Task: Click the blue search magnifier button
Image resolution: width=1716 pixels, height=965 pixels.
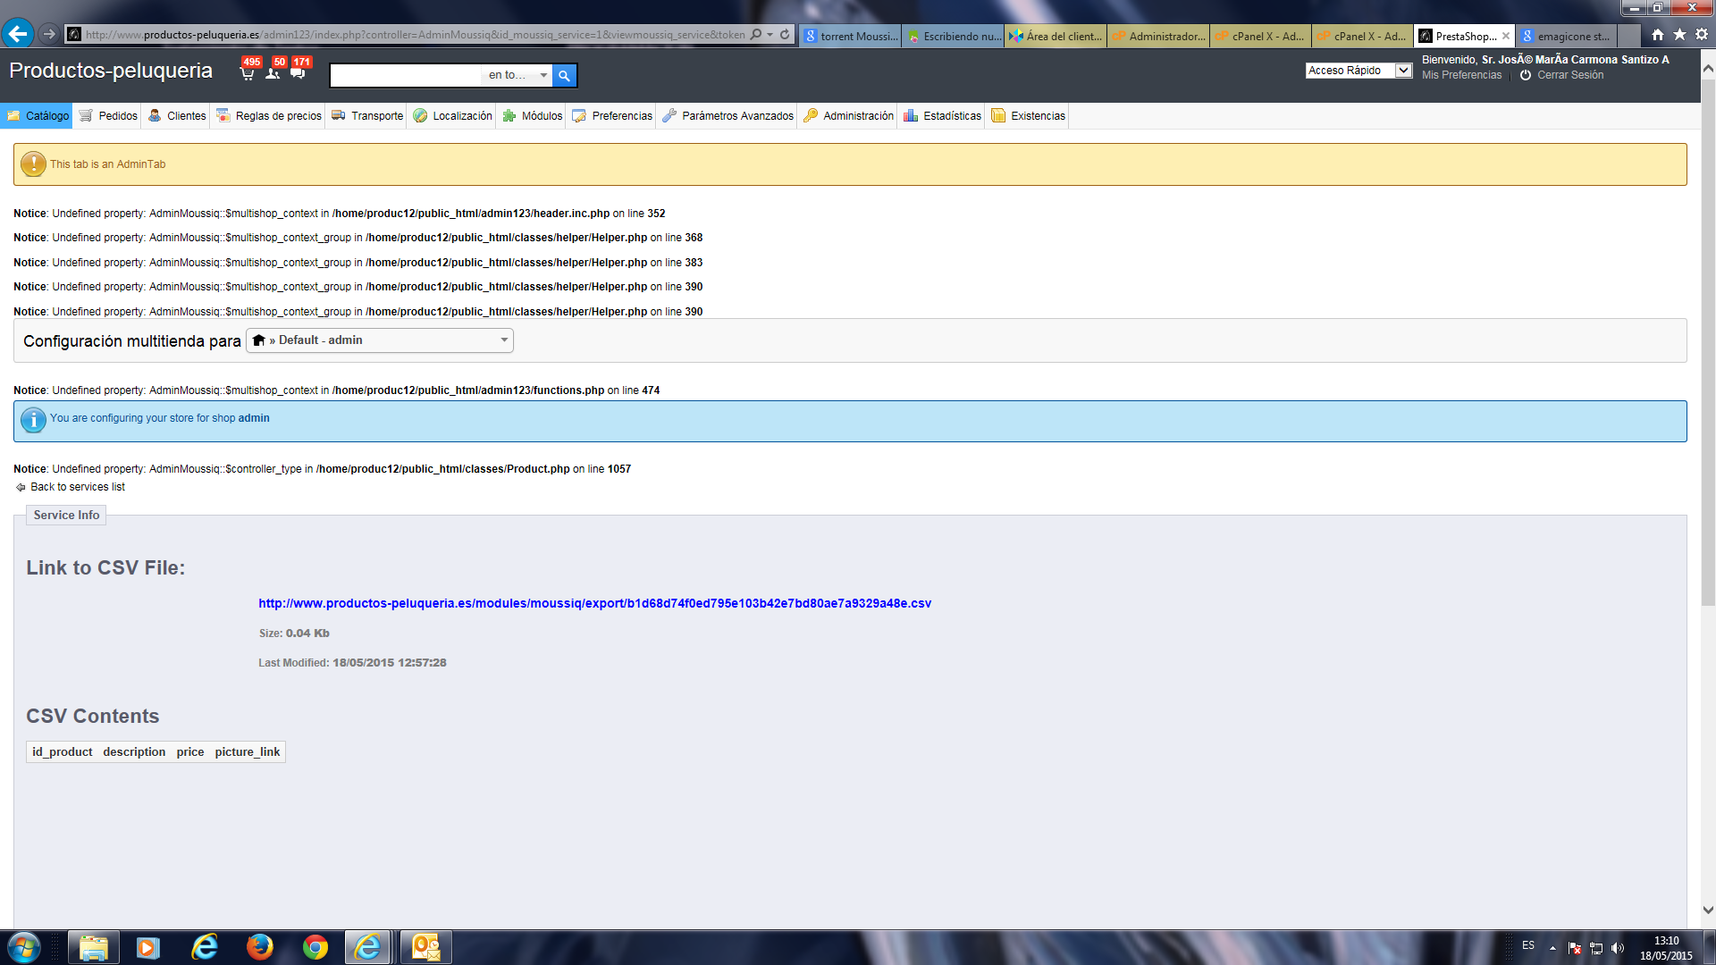Action: pos(564,76)
